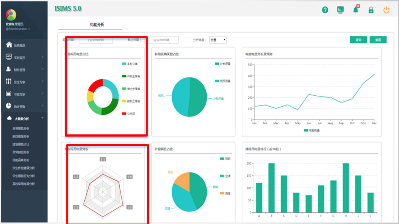399x224 pixels.
Task: Collapse the 大数据分析 sidebar section
Action: click(24, 118)
